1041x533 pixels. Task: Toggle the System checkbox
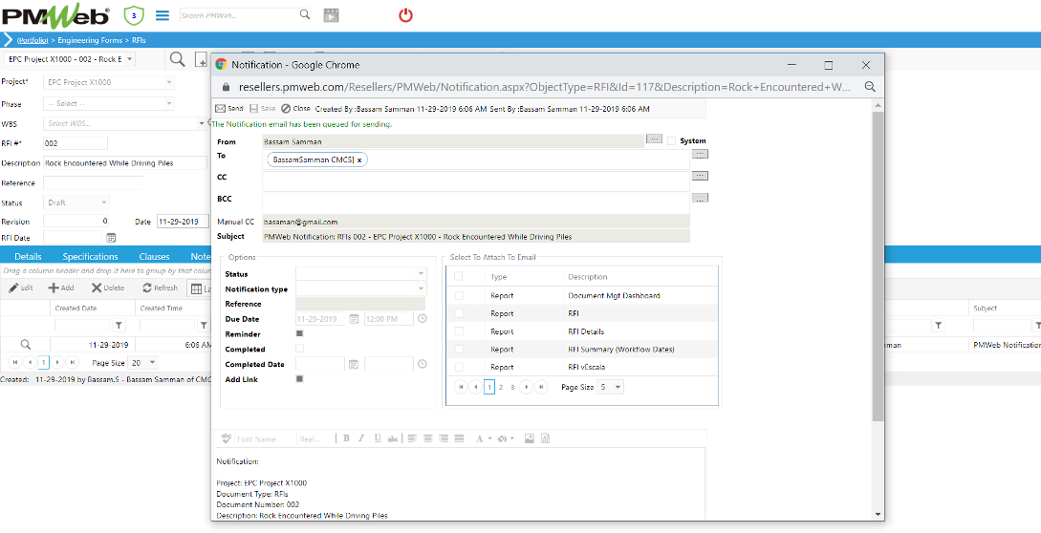pyautogui.click(x=672, y=140)
